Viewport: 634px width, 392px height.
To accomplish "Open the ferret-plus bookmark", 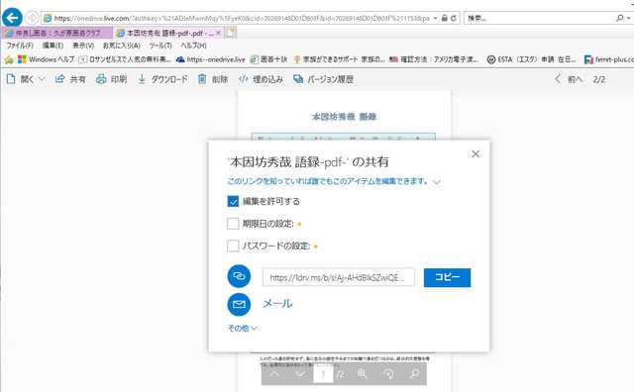I will point(608,59).
